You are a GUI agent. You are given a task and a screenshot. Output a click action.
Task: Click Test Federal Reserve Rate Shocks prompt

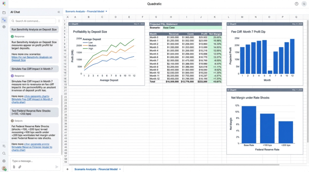tap(34, 112)
